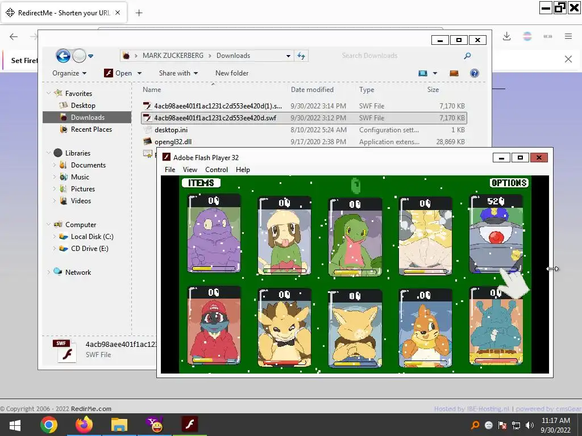Select CD Drive (E:)
The image size is (582, 436).
point(89,249)
